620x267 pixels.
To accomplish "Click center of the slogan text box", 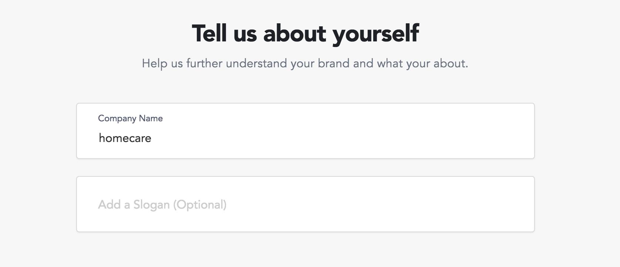I will coord(305,204).
